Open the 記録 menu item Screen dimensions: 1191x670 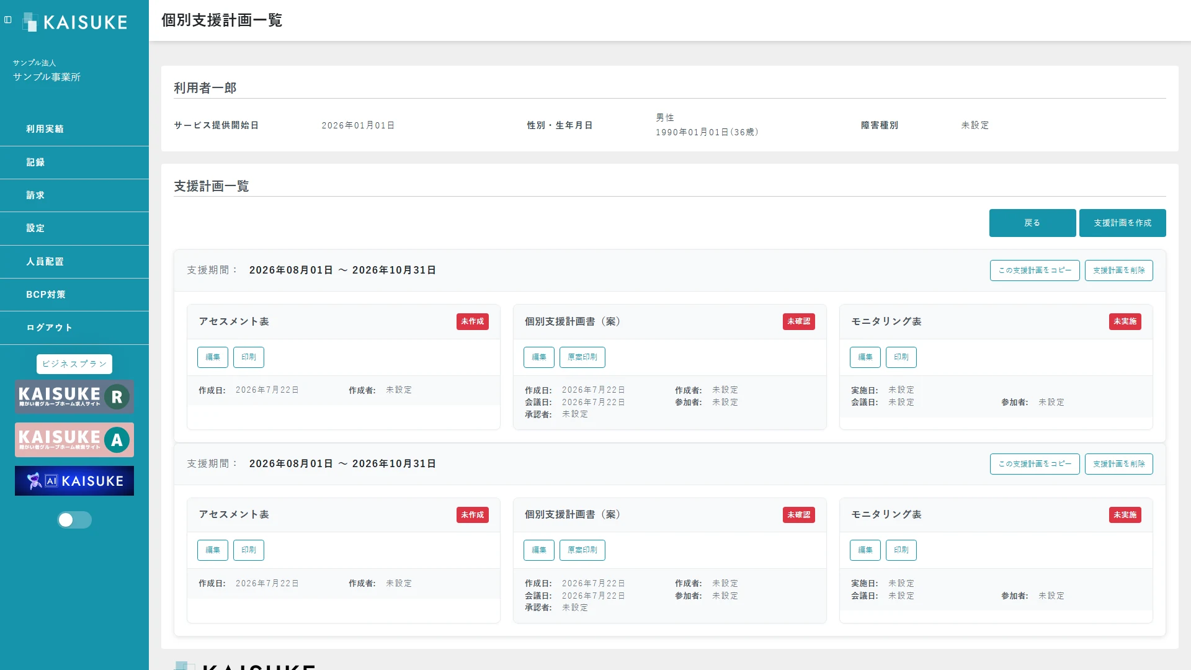(74, 163)
